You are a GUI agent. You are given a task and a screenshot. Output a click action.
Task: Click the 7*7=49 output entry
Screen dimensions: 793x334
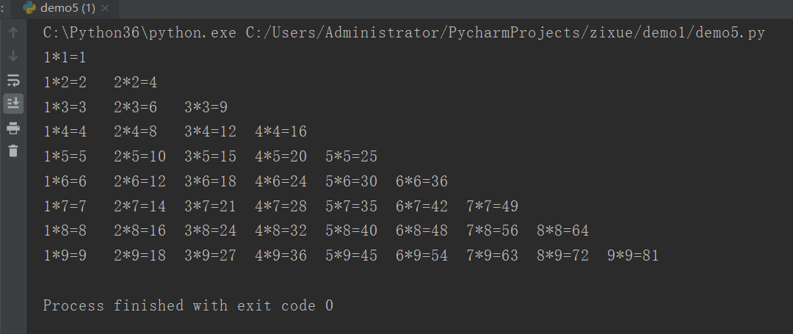tap(492, 206)
